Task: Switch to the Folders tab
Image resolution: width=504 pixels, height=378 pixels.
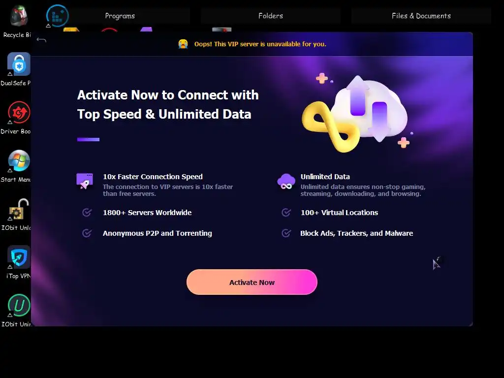Action: [x=271, y=16]
